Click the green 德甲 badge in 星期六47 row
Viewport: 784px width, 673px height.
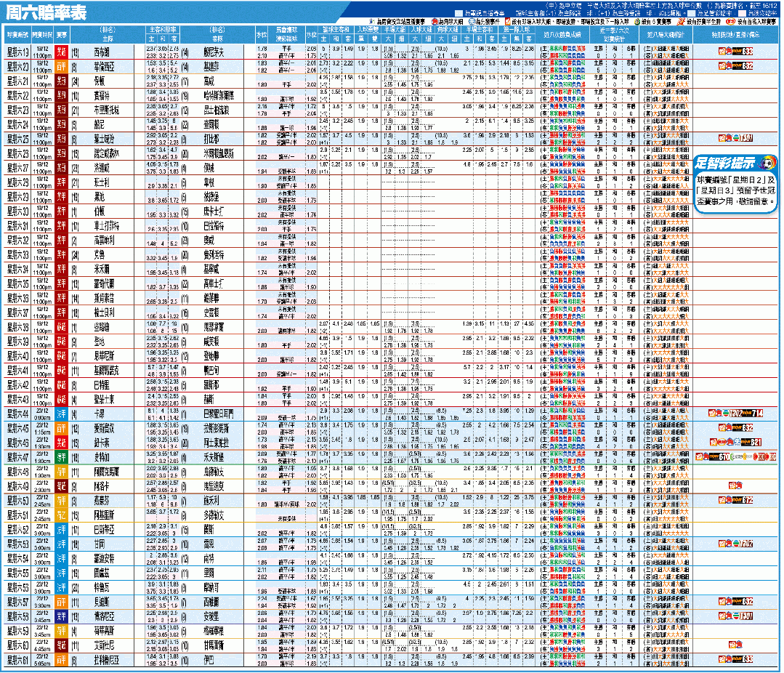tap(61, 457)
